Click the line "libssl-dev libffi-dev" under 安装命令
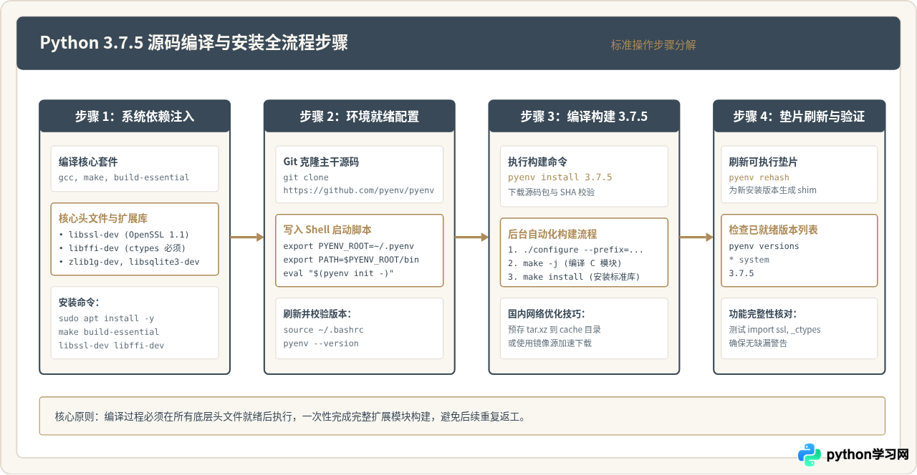Viewport: 917px width, 475px height. click(111, 346)
